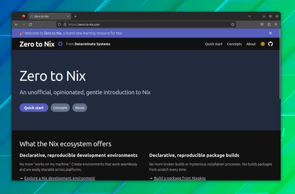Open Concepts in top navigation
The height and width of the screenshot is (194, 295).
coord(234,44)
